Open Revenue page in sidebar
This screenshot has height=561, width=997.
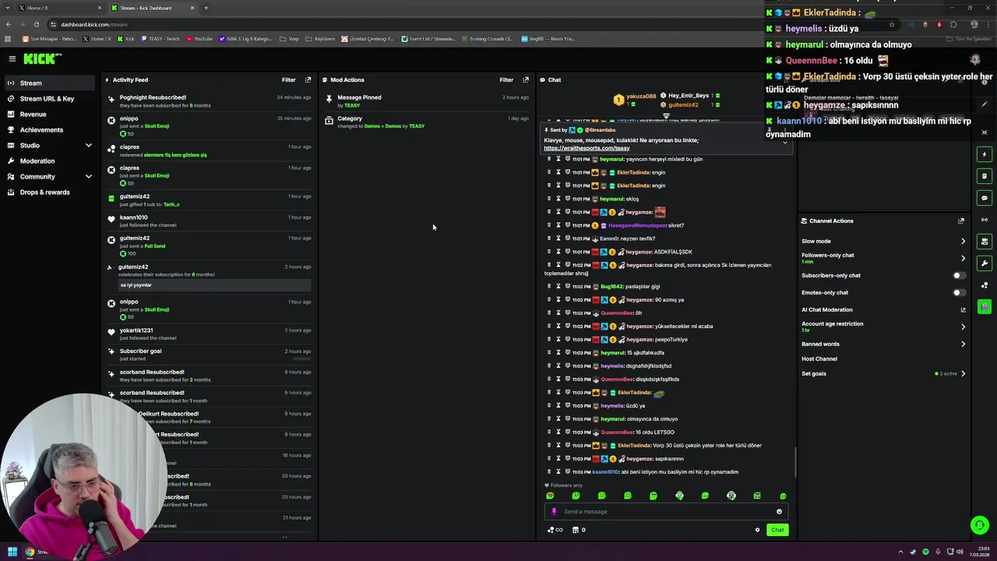click(x=48, y=114)
